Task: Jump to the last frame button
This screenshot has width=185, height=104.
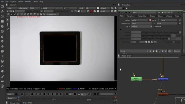Action: (x=61, y=94)
